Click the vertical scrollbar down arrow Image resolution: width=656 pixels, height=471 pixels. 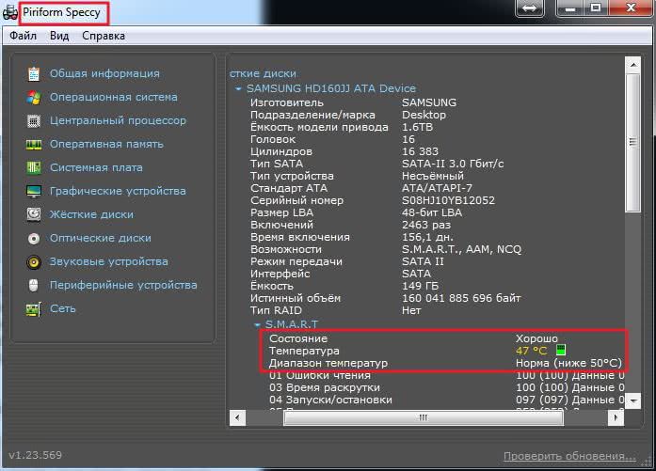coord(633,400)
